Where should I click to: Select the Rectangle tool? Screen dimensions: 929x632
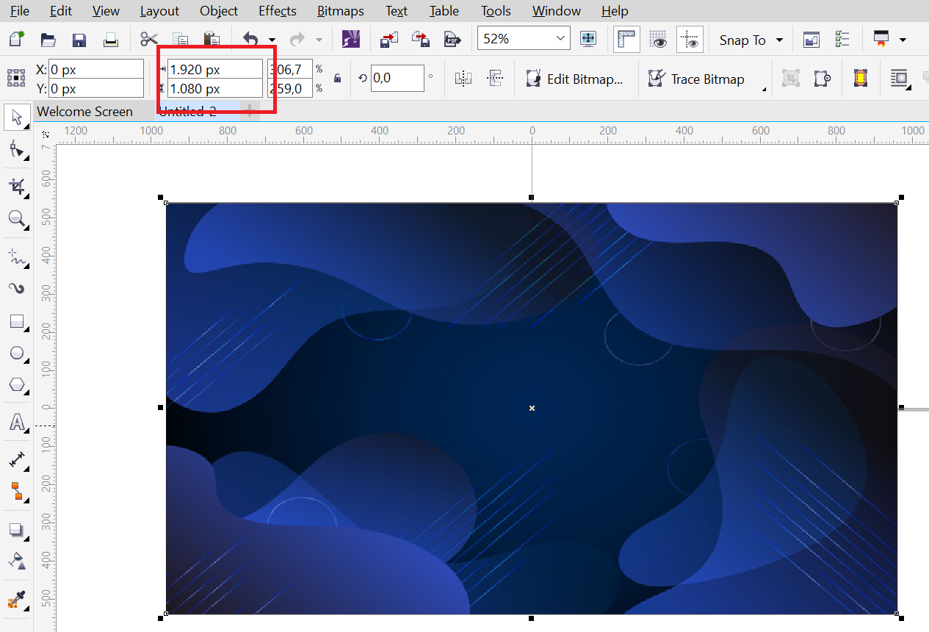point(17,320)
